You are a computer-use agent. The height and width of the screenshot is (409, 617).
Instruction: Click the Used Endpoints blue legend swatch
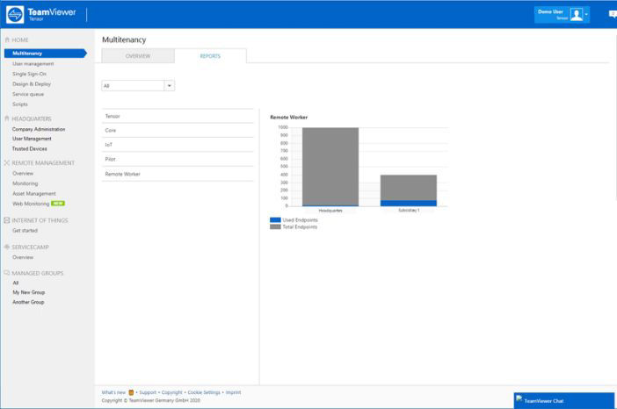pos(275,220)
